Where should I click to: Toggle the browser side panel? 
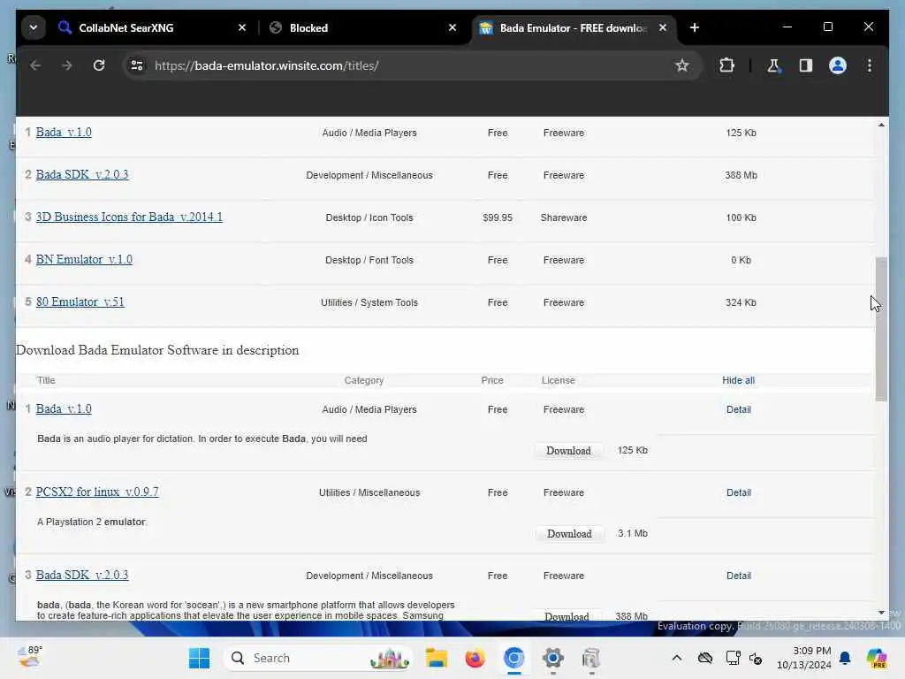tap(806, 65)
